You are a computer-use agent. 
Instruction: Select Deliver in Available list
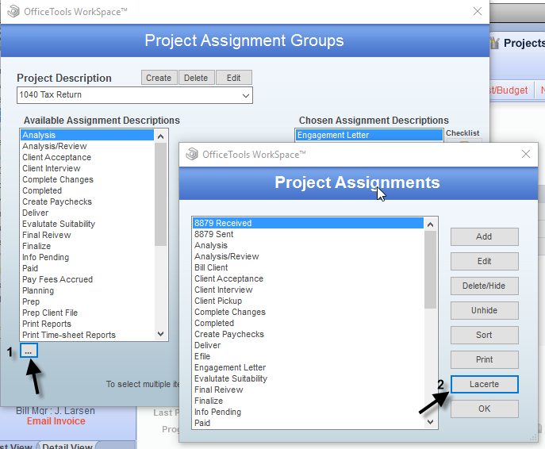tap(87, 213)
